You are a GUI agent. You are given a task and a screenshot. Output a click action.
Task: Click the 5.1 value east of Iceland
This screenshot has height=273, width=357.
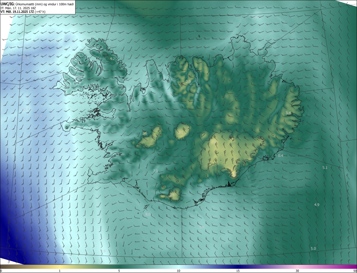[325, 167]
